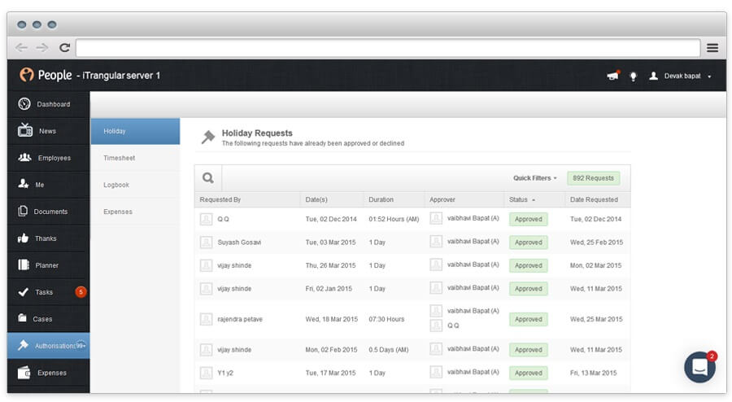Screen dimensions: 732x402
Task: Click the search magnifier icon
Action: tap(208, 178)
